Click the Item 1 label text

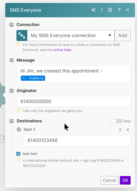pos(29,130)
